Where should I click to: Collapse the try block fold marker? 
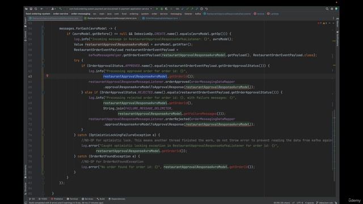coord(43,61)
